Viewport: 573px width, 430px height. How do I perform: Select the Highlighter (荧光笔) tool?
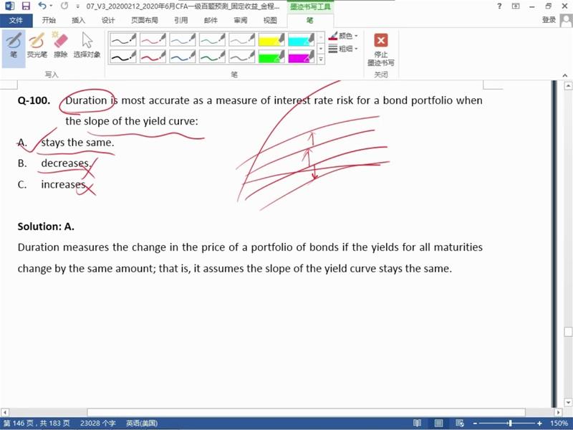click(36, 46)
